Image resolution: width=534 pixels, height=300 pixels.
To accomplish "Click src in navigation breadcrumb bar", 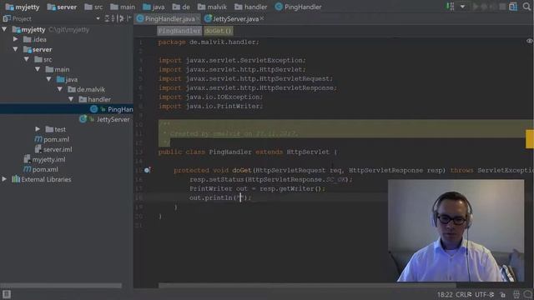I will click(93, 7).
